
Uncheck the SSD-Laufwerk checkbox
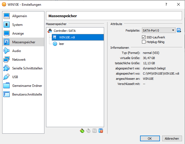pos(144,37)
